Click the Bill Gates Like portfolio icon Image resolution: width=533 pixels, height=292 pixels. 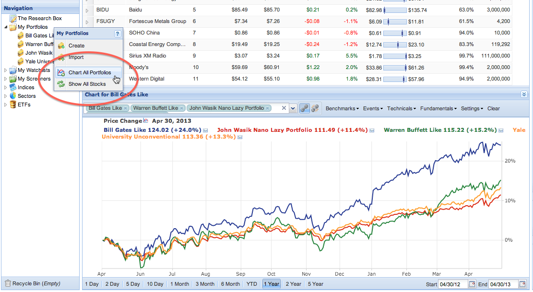click(21, 35)
